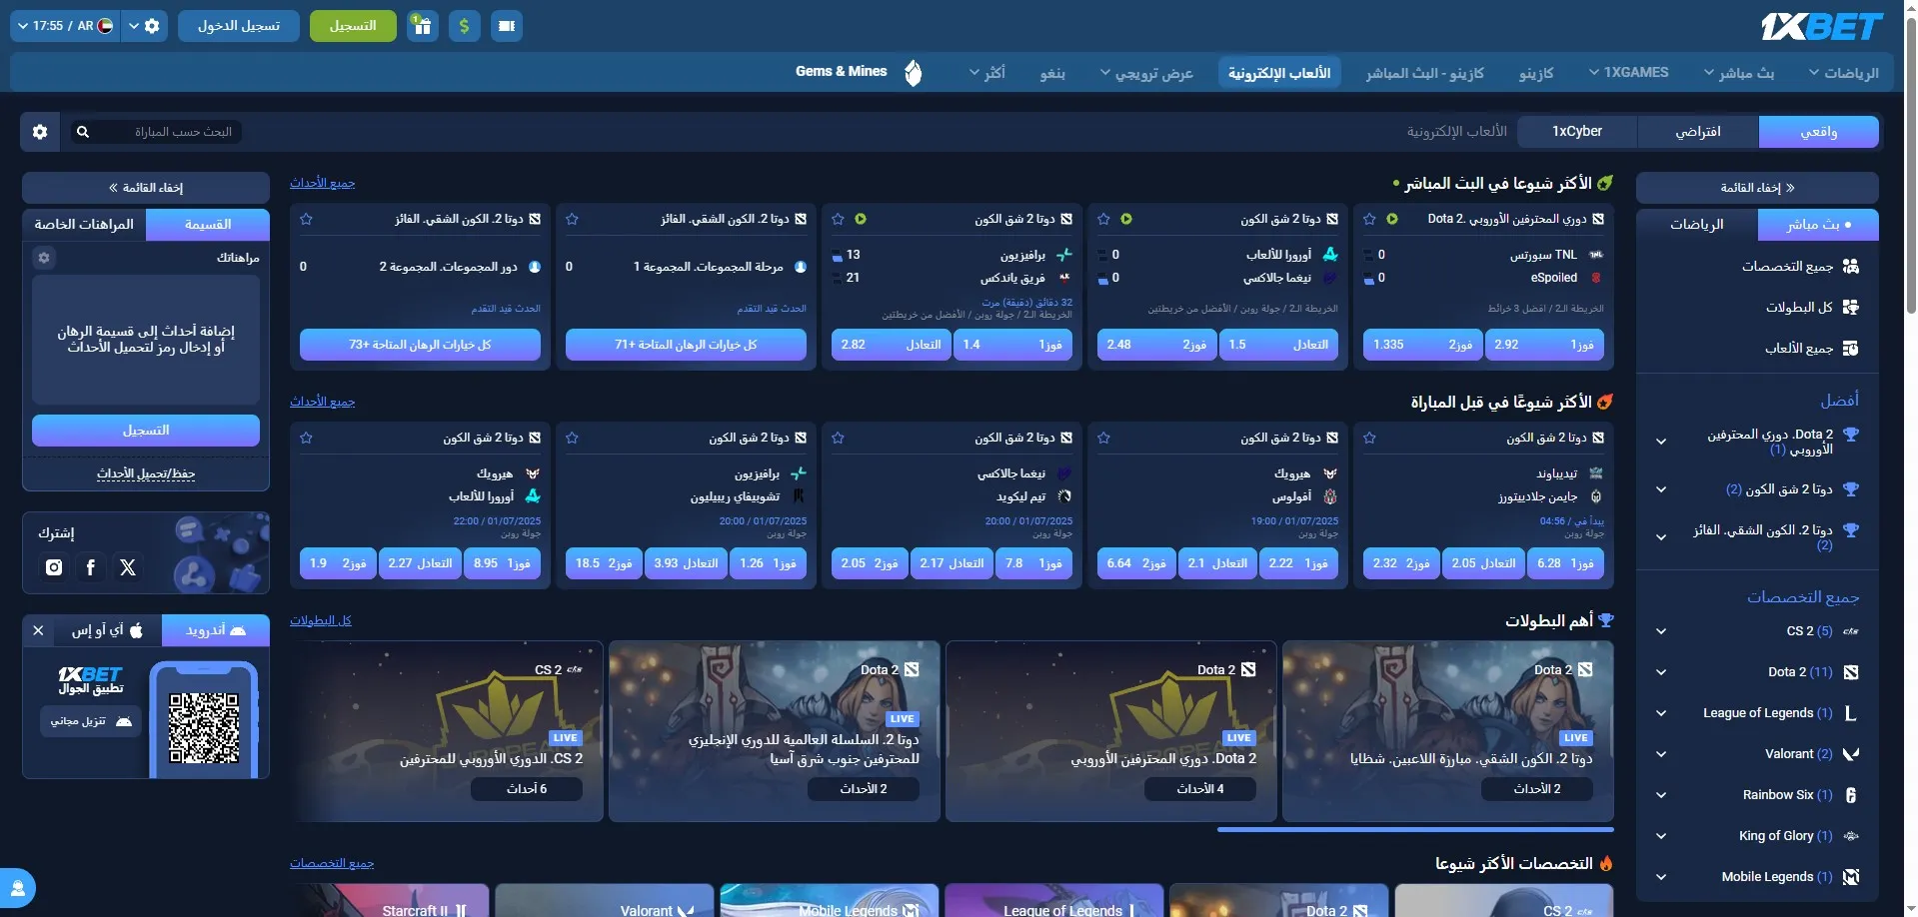Screen dimensions: 1918x917
Task: Favorite the Group 2 round event
Action: click(306, 219)
